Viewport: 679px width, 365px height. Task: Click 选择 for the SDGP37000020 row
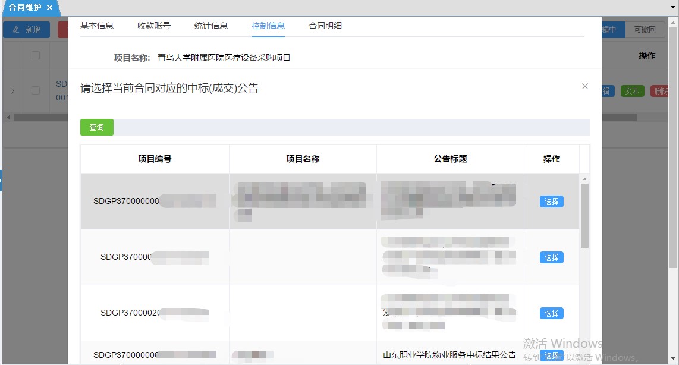(x=551, y=313)
